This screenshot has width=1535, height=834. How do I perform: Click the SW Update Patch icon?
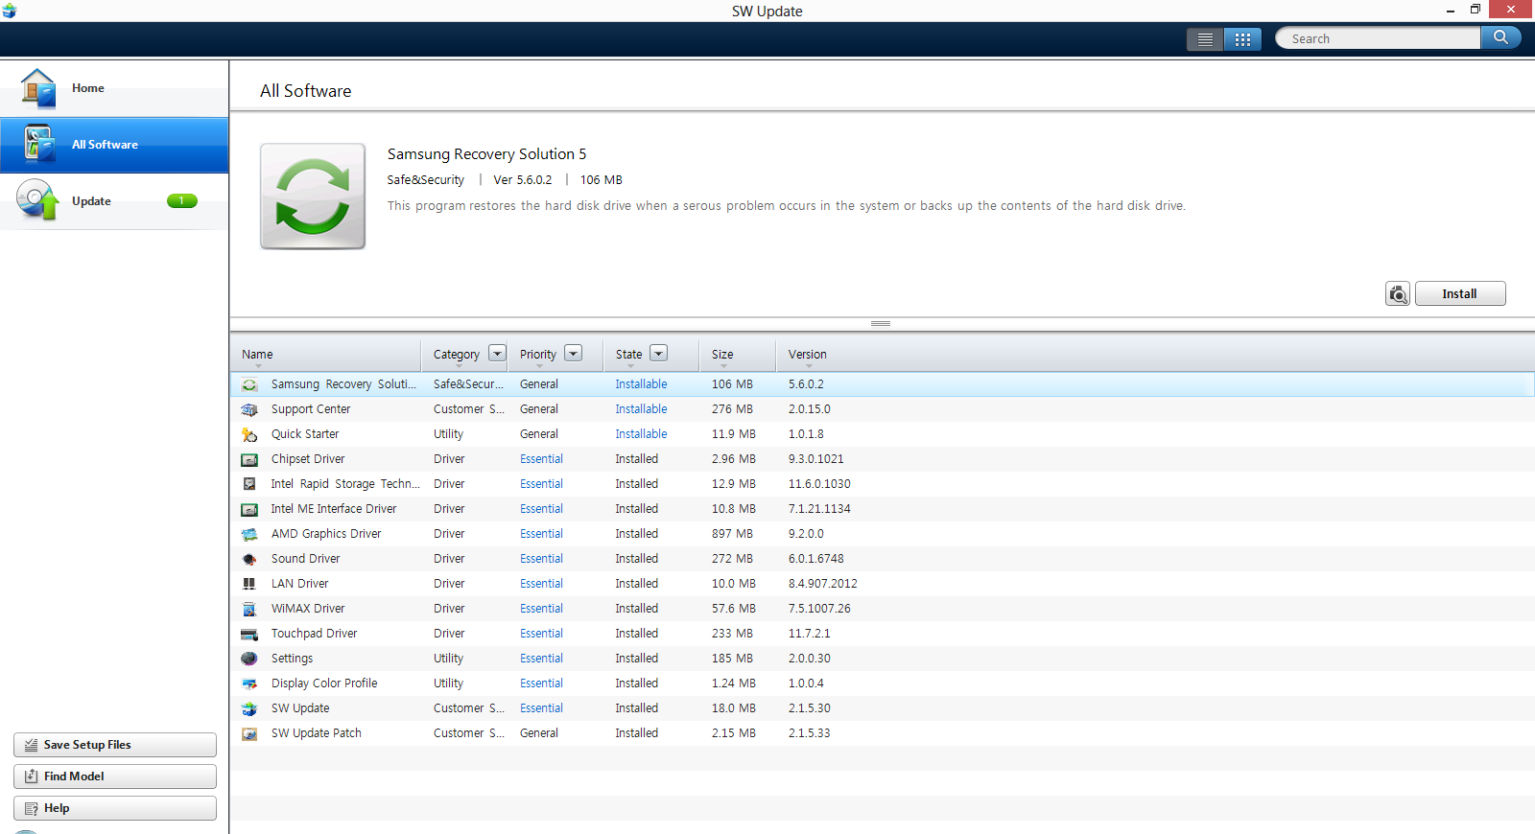click(x=249, y=733)
